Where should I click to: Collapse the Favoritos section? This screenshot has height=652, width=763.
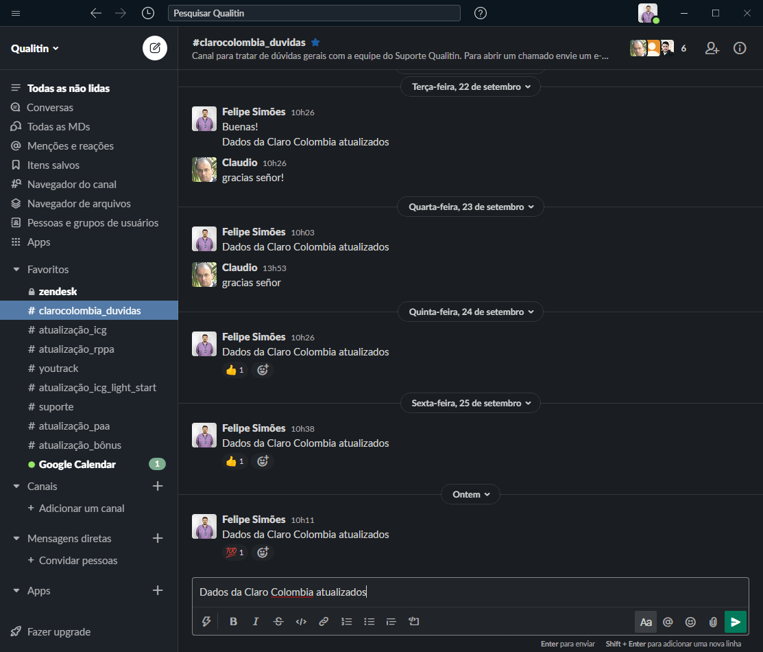click(x=16, y=270)
